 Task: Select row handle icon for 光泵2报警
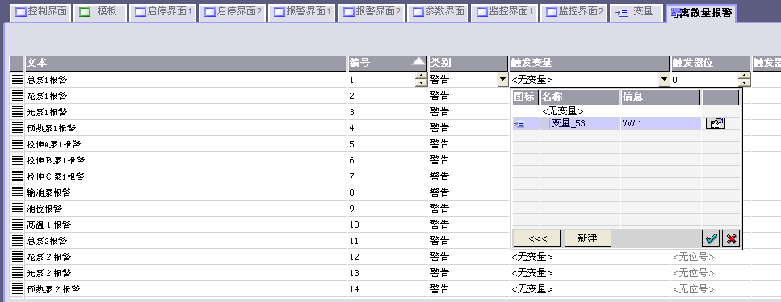[x=18, y=273]
